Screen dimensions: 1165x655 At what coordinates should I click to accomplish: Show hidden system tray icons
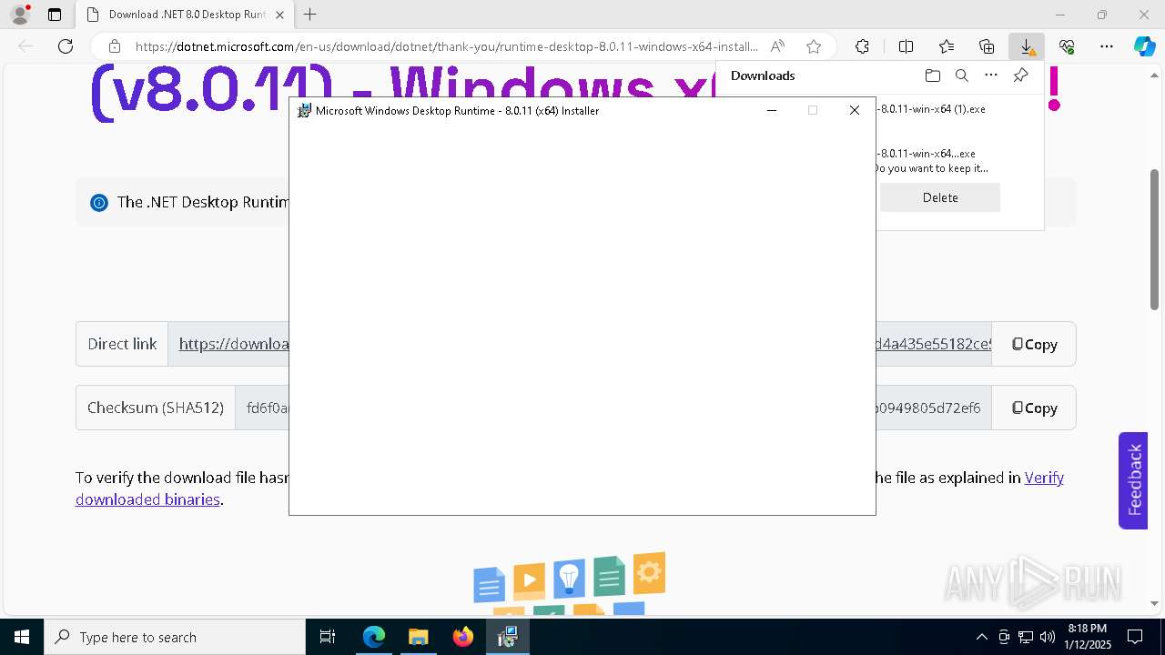[x=981, y=637]
